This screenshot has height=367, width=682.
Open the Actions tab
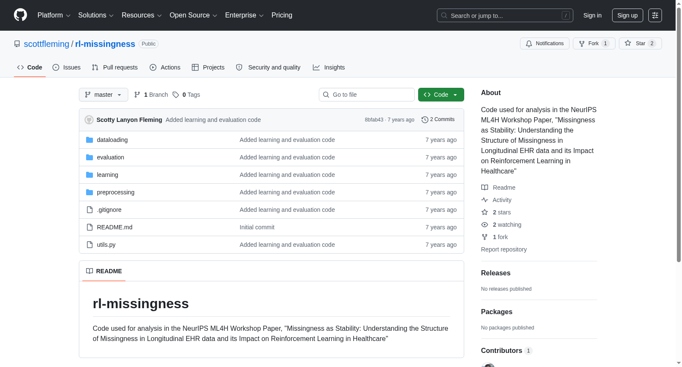coord(165,67)
